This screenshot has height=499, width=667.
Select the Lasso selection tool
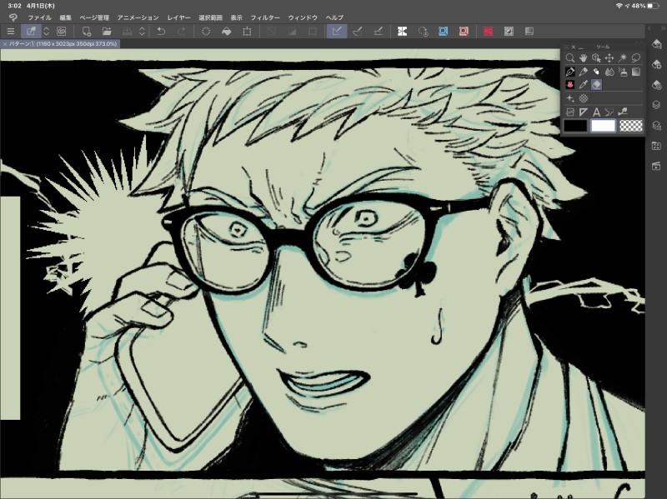click(636, 58)
